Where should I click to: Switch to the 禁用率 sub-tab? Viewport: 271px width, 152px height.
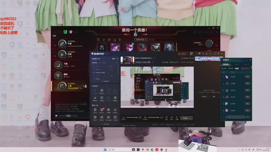tap(237, 69)
